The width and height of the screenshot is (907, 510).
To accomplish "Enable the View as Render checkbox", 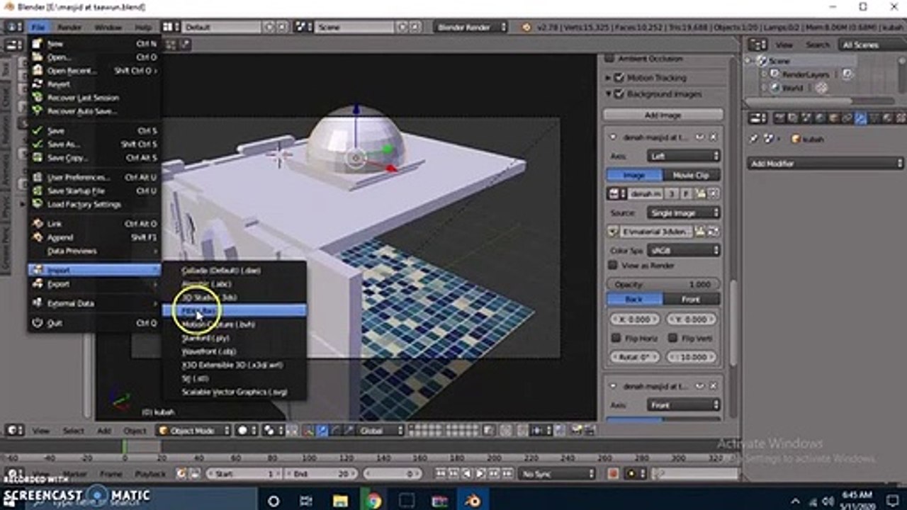I will click(x=614, y=265).
